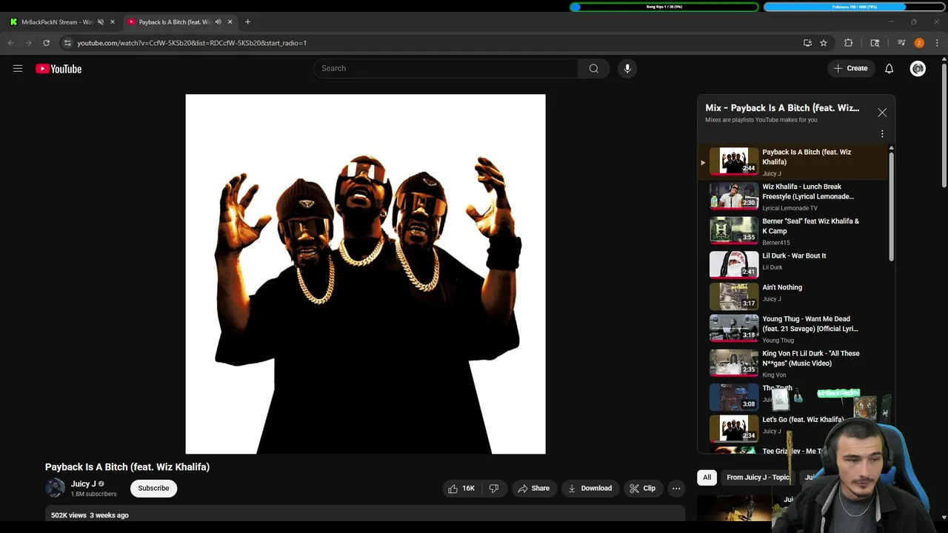Share the video
The image size is (948, 533).
pyautogui.click(x=533, y=489)
